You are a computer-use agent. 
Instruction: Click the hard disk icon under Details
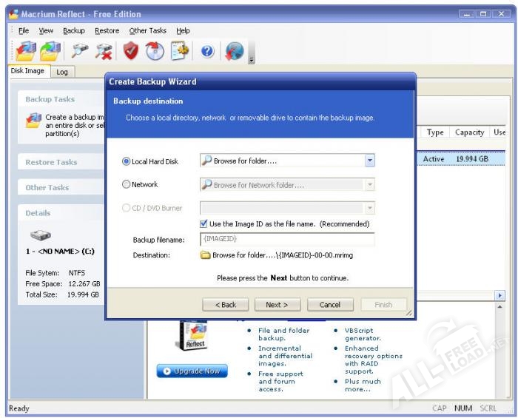point(40,235)
